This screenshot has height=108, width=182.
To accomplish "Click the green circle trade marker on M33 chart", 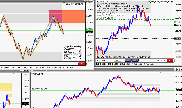I will click(145, 20).
